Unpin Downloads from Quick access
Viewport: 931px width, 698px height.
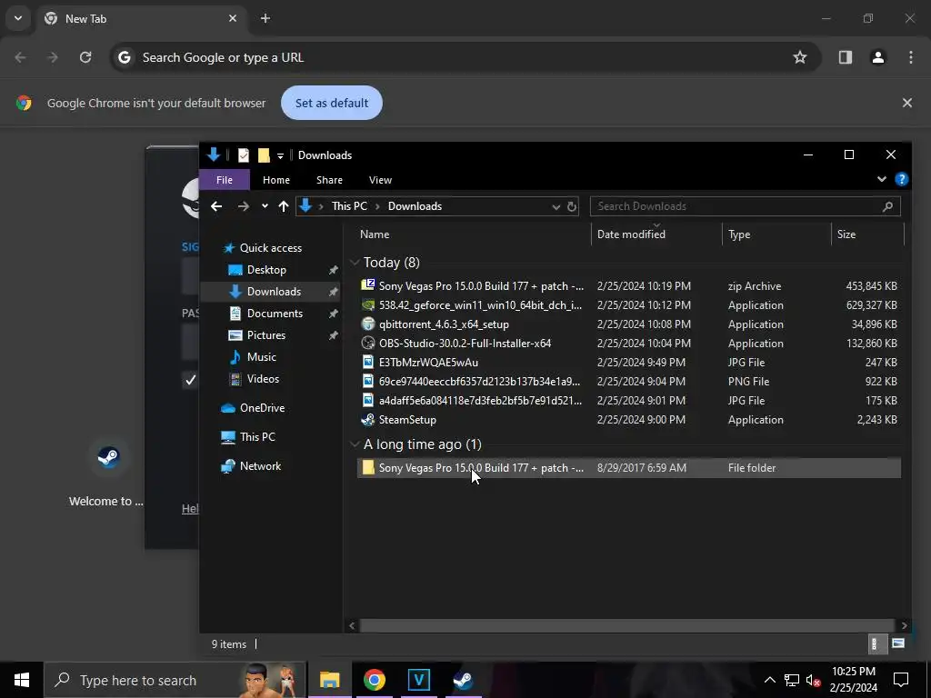333,292
